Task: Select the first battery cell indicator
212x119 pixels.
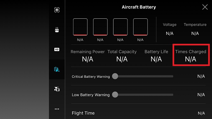Action: pos(80,27)
